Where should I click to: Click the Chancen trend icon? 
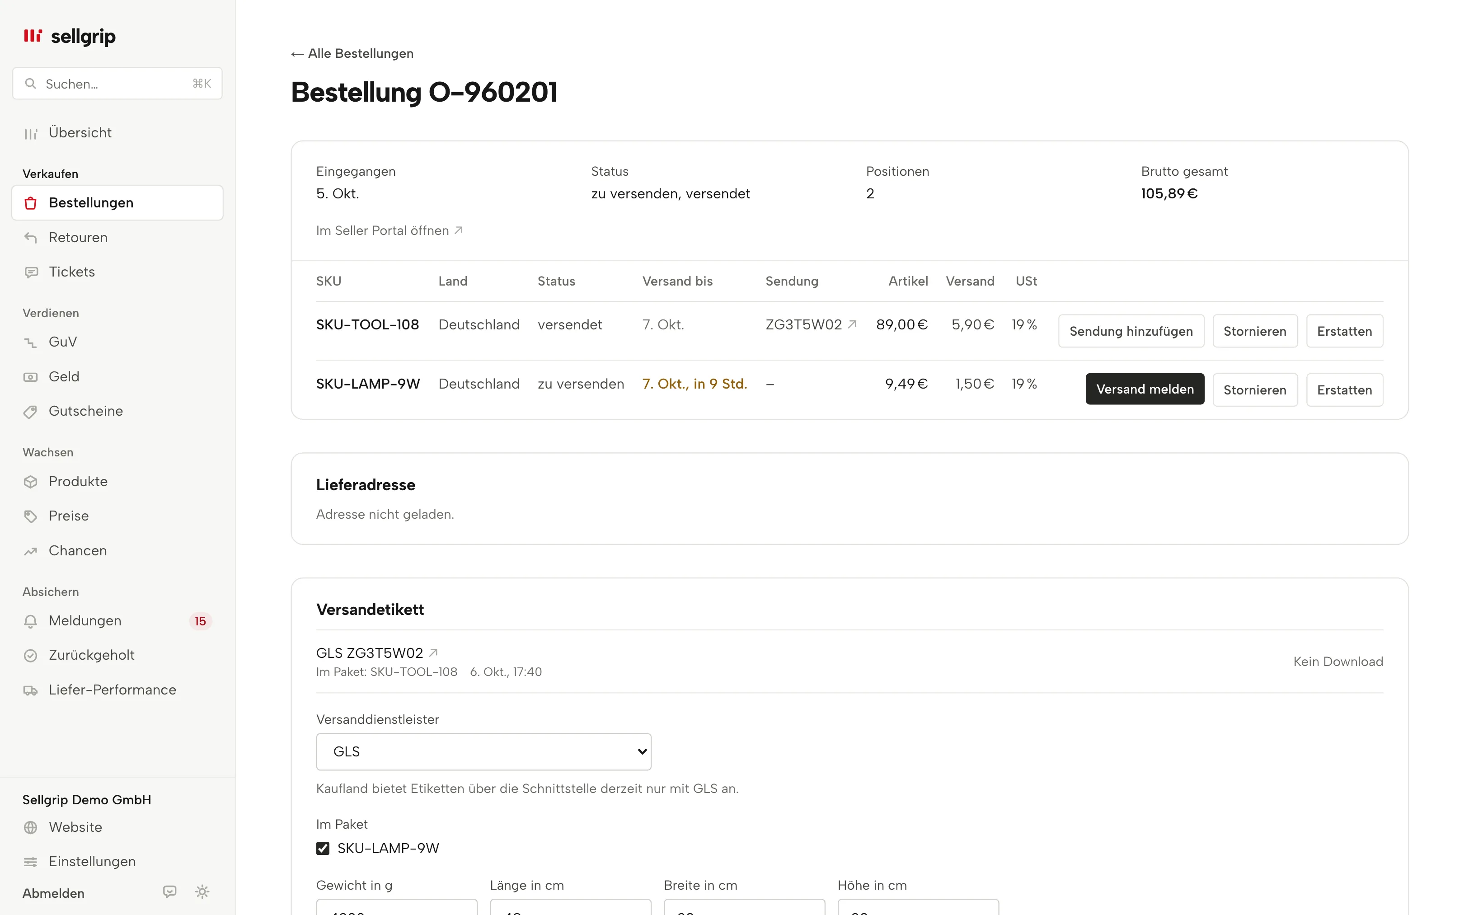[x=30, y=551]
